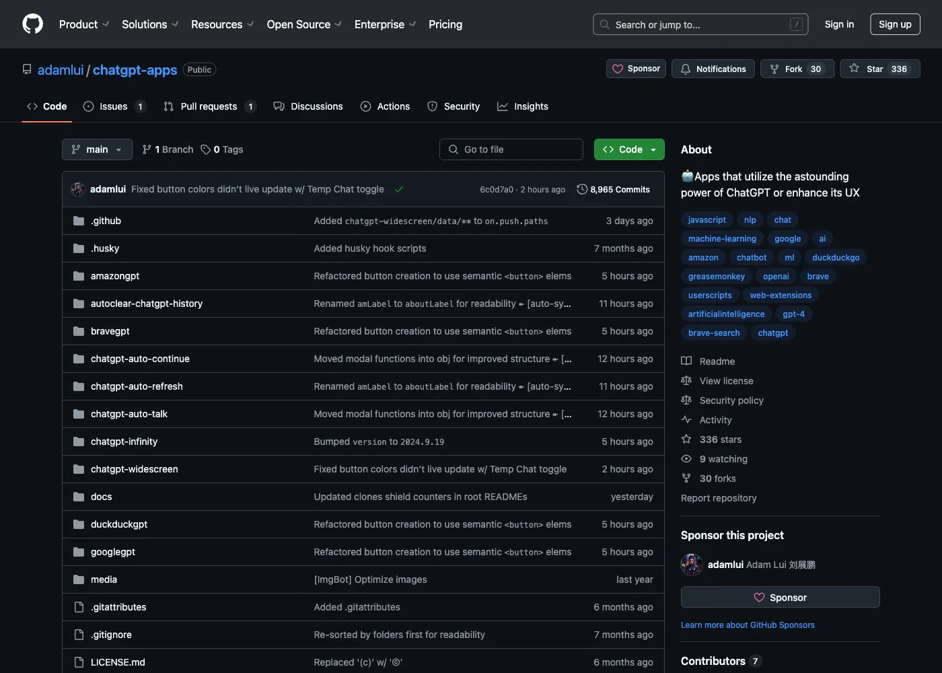Click the repository book icon beside adamlui

(27, 69)
